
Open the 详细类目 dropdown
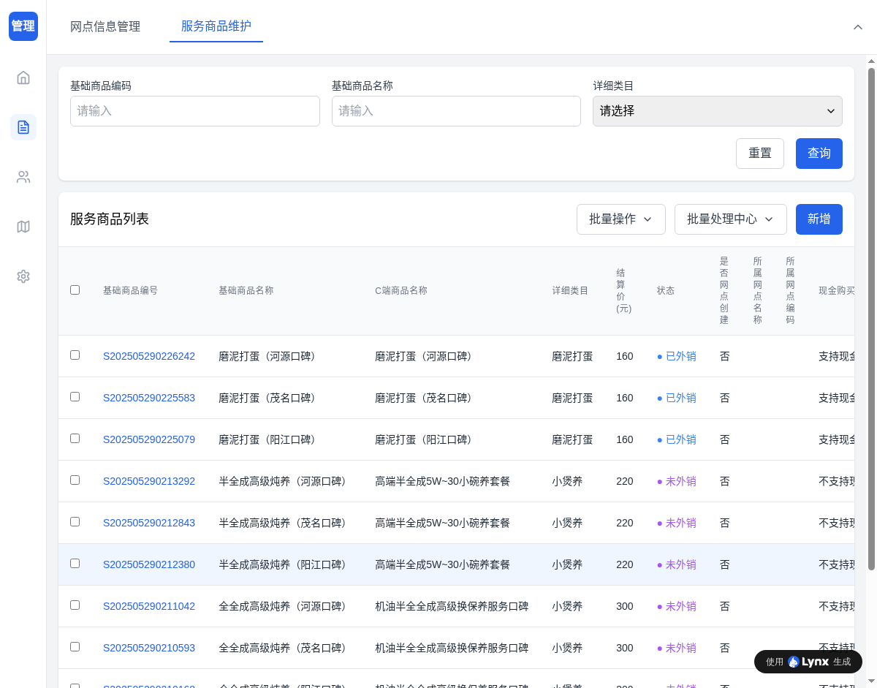click(x=717, y=111)
